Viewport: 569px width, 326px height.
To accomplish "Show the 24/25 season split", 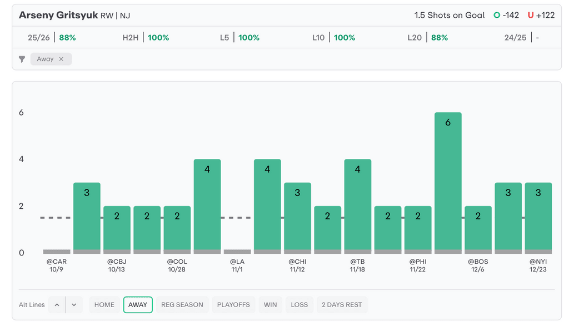I will 522,38.
